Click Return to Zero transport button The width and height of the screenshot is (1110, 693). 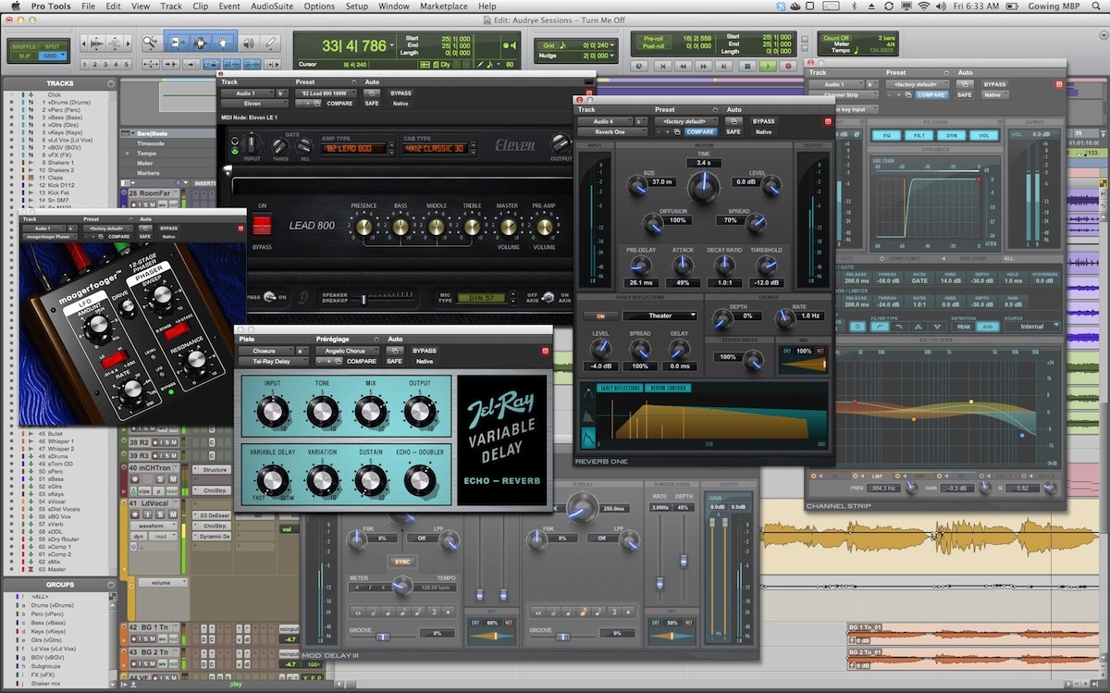click(x=661, y=66)
